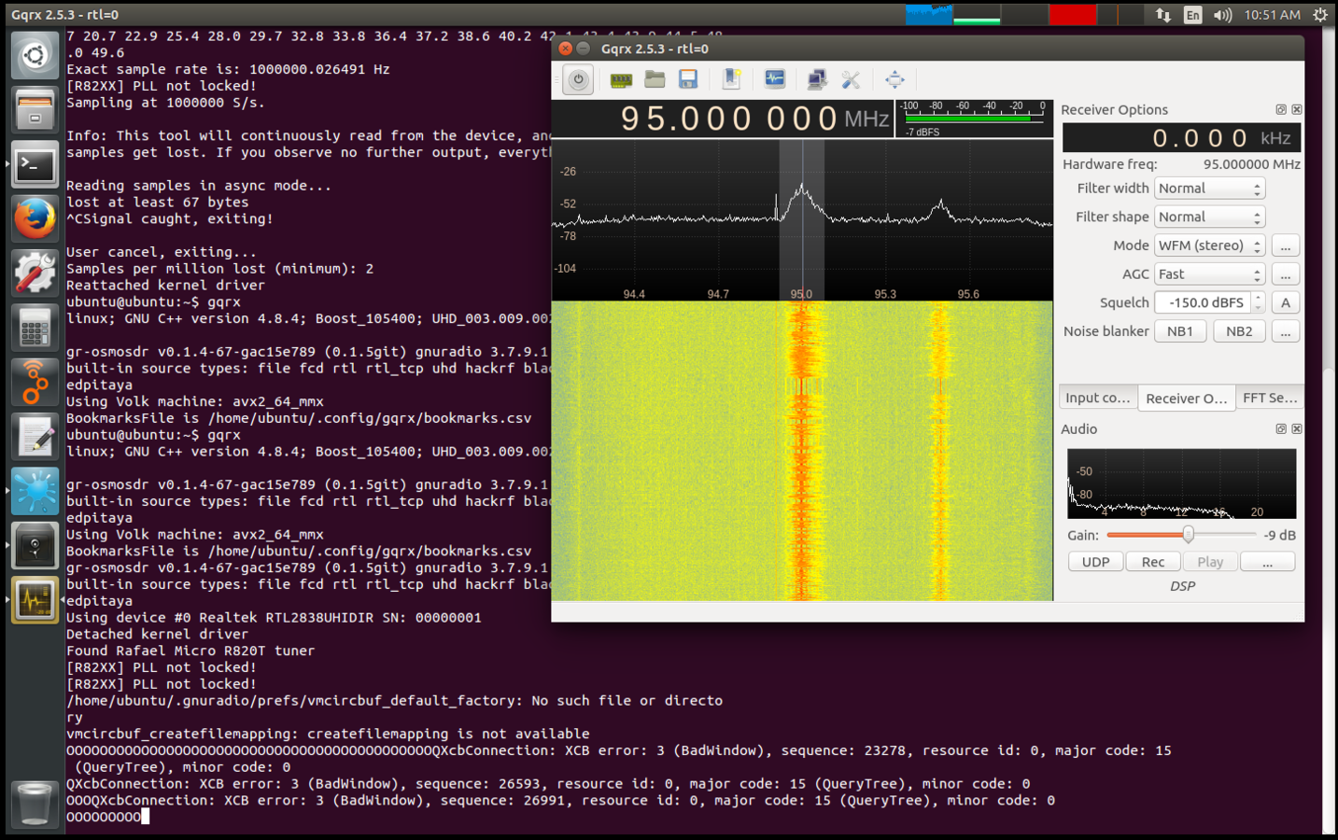Open the Mode dropdown showing WFM (stereo)

(x=1209, y=245)
